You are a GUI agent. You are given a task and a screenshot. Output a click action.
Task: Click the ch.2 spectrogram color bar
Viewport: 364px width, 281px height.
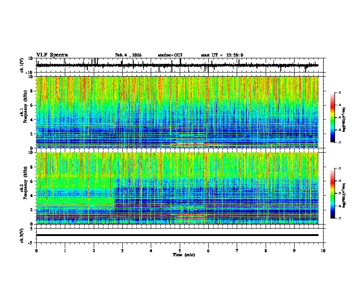[333, 193]
